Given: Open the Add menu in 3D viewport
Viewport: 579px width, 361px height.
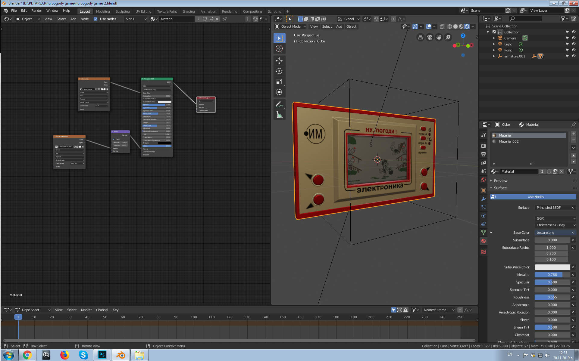Looking at the screenshot, I should [x=339, y=26].
